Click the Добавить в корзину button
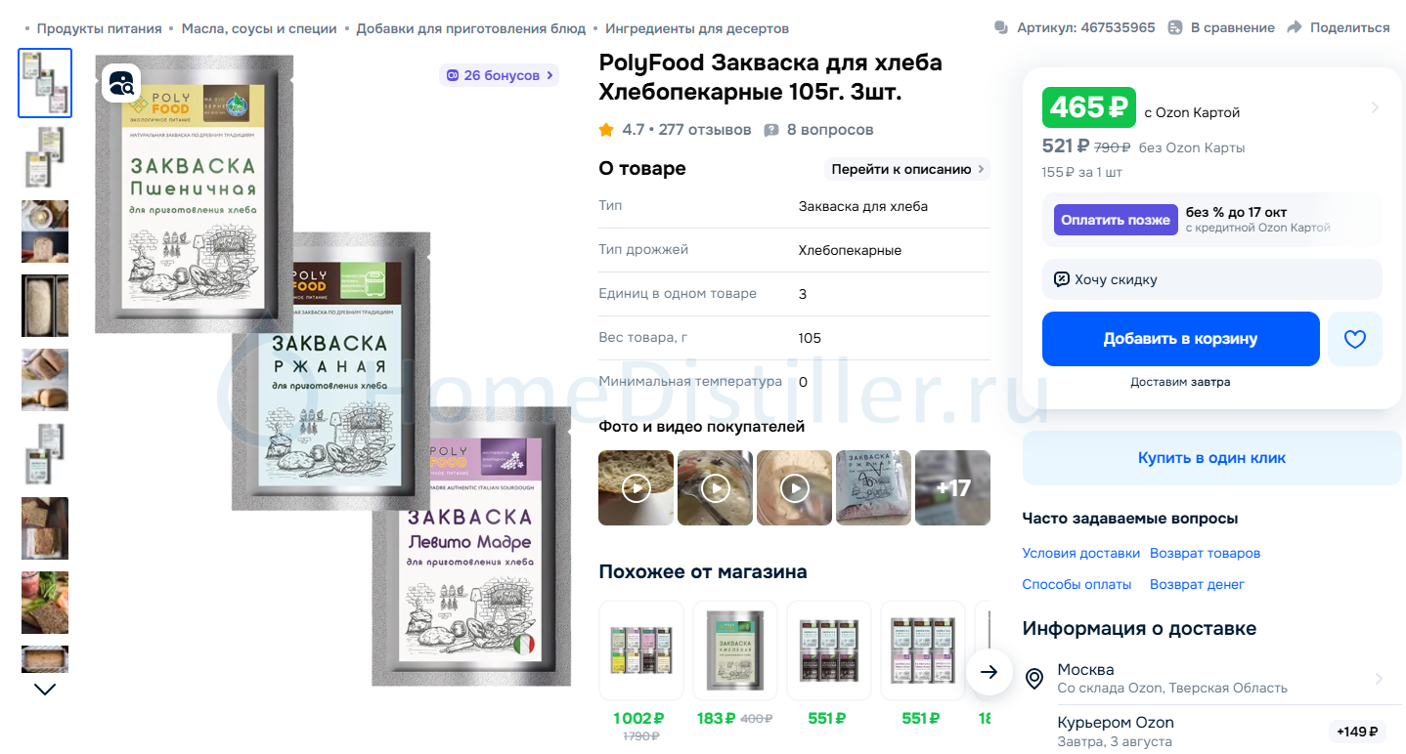Screen dimensions: 1406x754 pos(1181,339)
